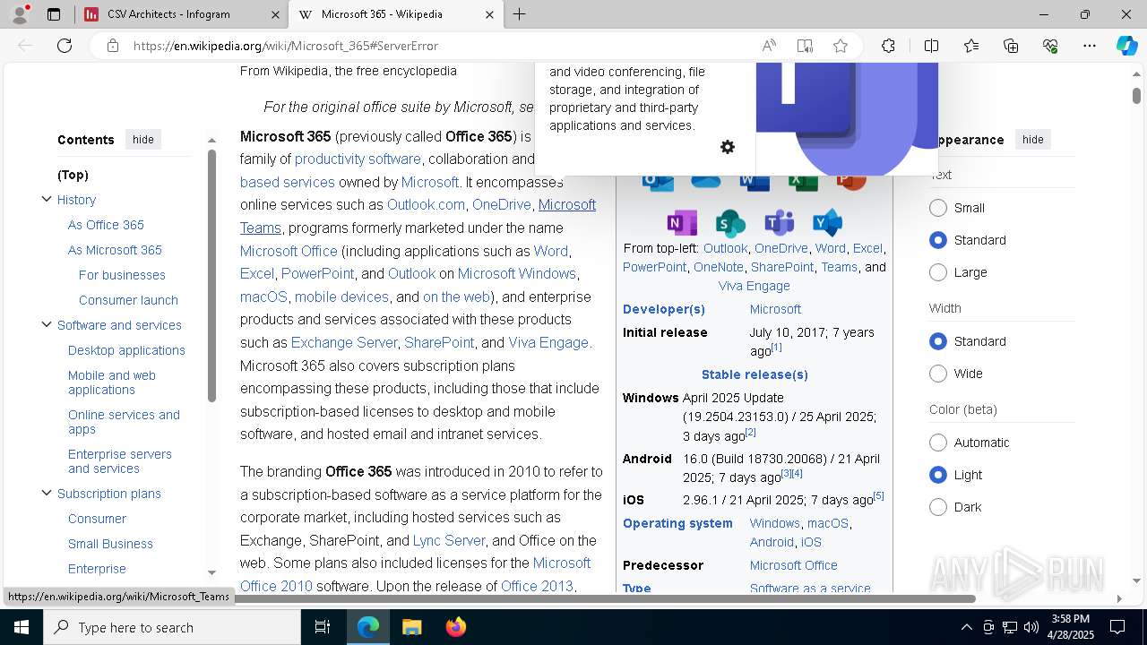1147x645 pixels.
Task: Open the Favorites list icon
Action: 971,46
